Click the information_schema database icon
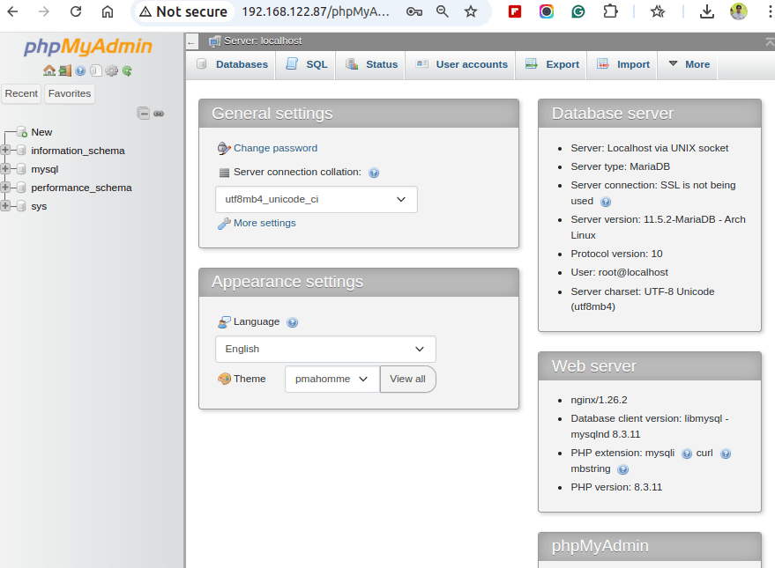This screenshot has width=775, height=568. [x=21, y=150]
